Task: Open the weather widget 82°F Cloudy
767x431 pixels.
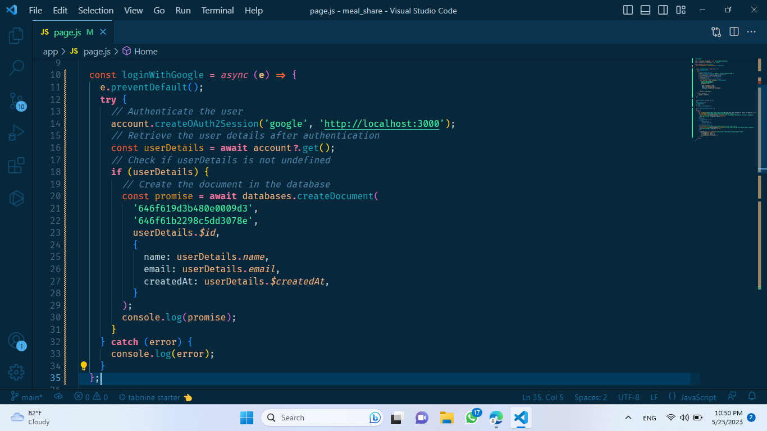Action: (31, 417)
